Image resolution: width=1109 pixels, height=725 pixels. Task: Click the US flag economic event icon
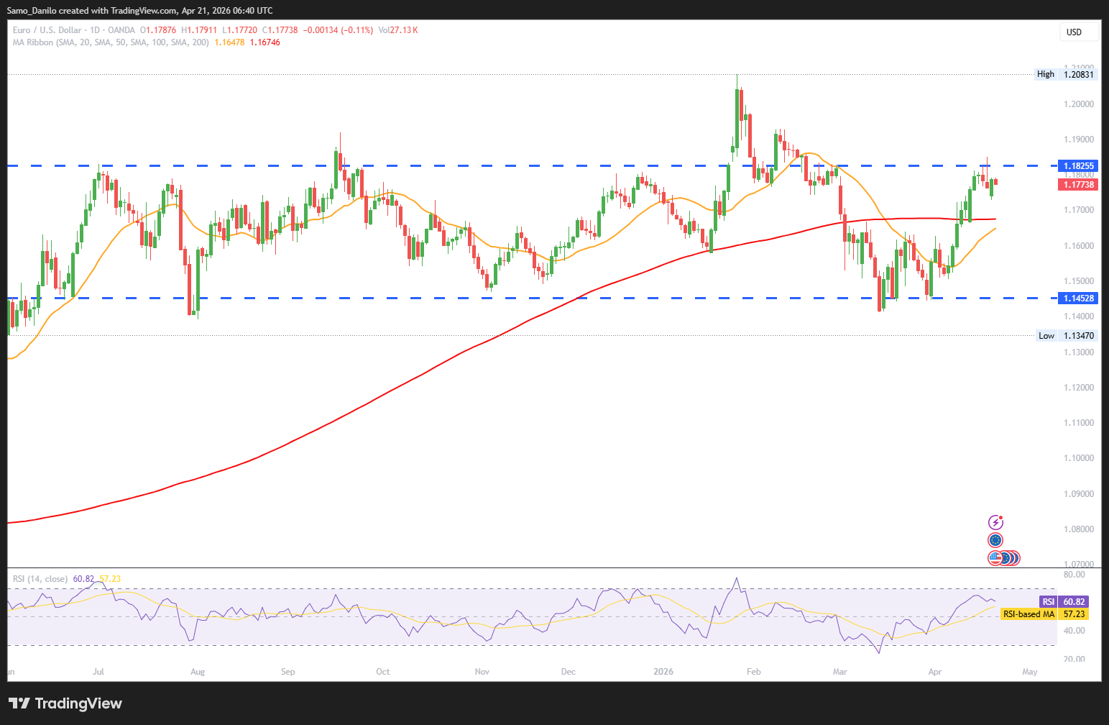[x=995, y=557]
